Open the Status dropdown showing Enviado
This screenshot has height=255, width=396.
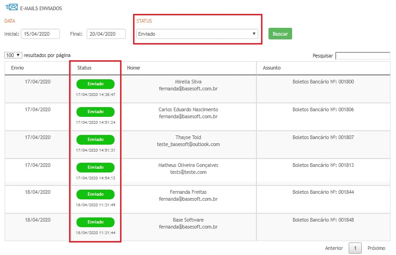click(197, 34)
